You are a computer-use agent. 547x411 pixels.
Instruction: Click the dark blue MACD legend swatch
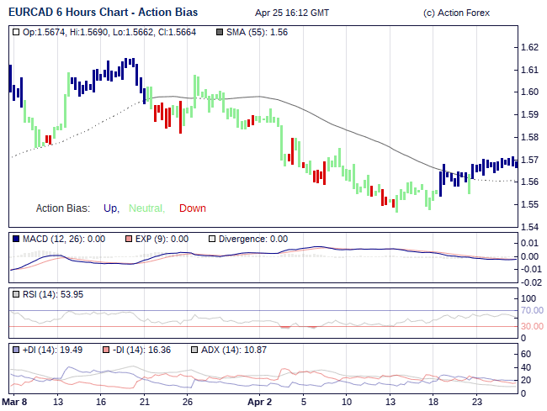[16, 239]
